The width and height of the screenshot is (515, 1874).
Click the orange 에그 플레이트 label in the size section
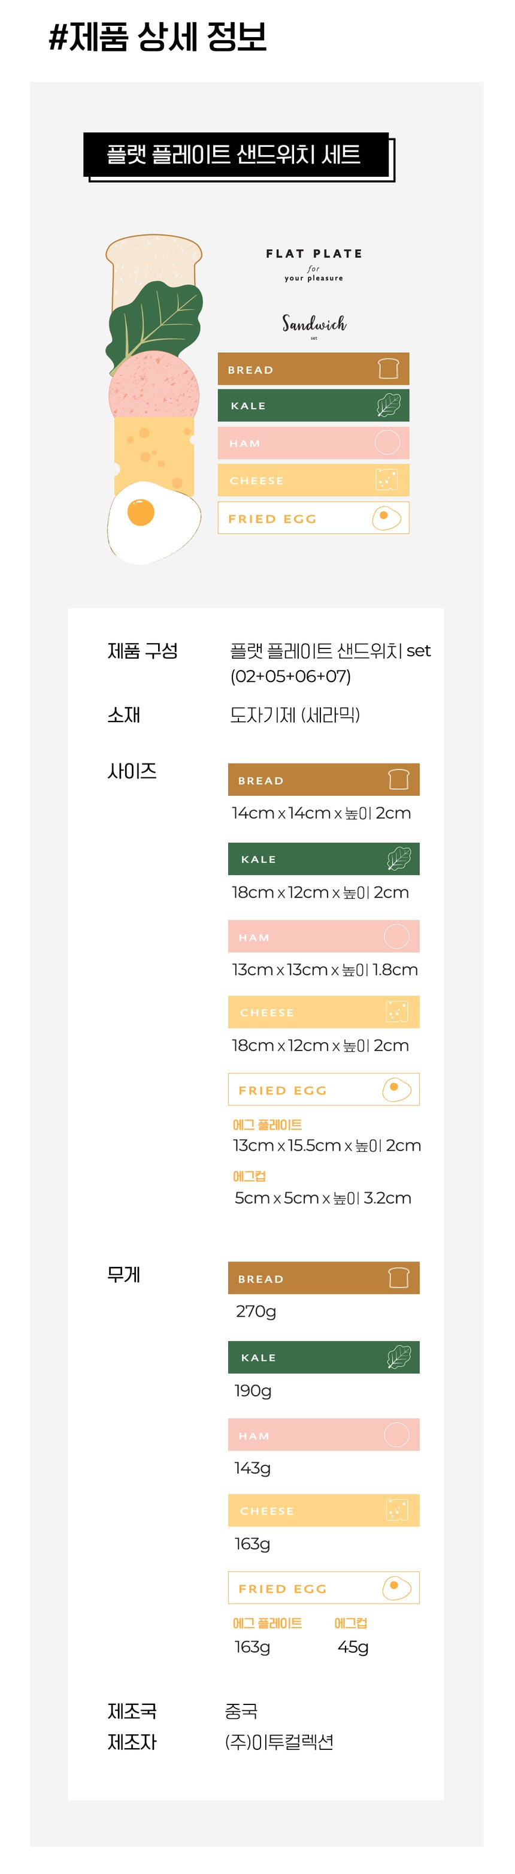click(267, 1125)
